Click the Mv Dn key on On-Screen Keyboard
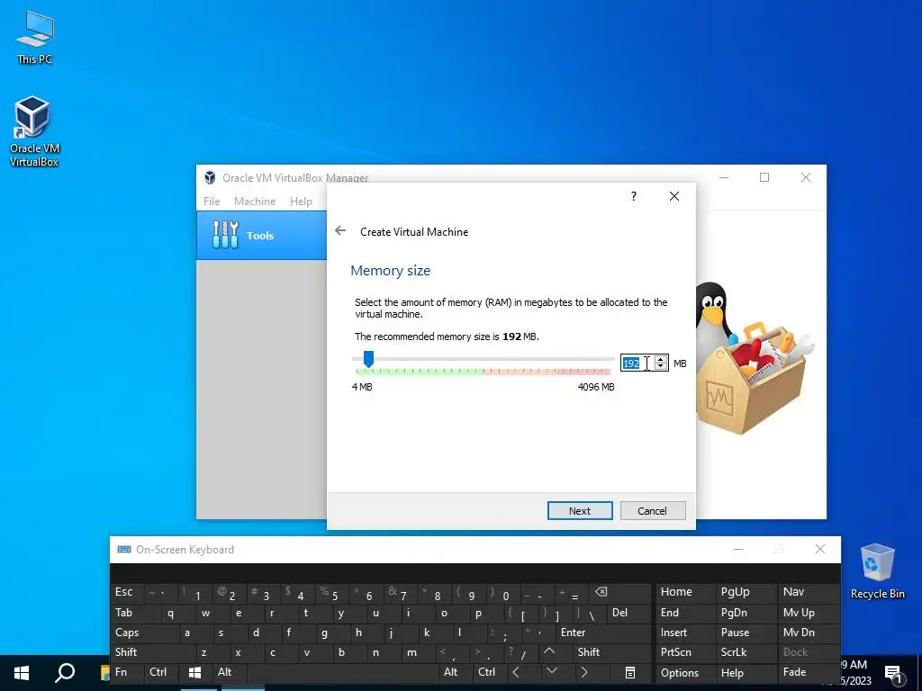 point(808,633)
